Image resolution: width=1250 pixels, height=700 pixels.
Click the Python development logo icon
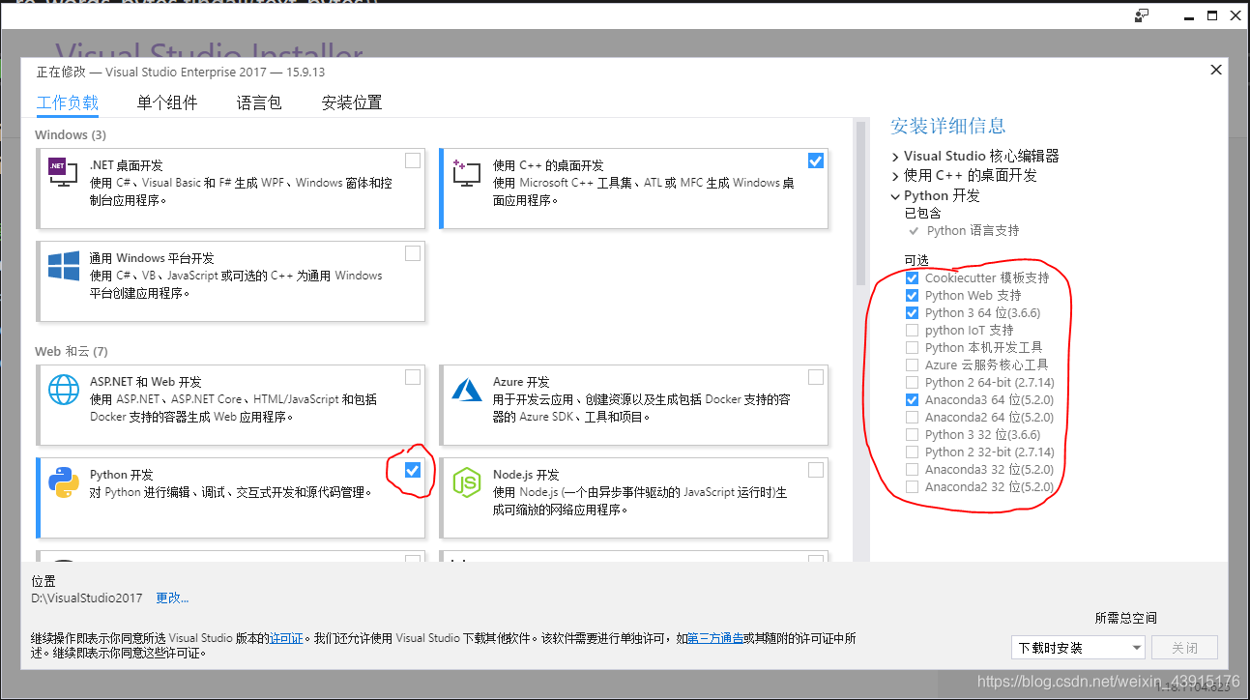click(x=64, y=482)
